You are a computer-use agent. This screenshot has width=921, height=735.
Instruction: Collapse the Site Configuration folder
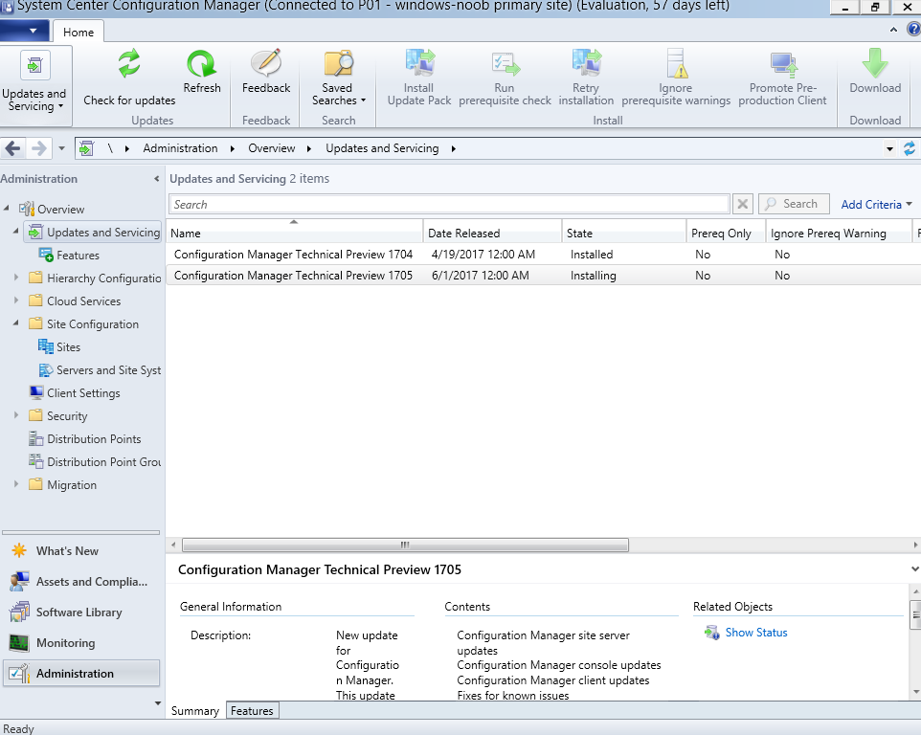[x=16, y=323]
